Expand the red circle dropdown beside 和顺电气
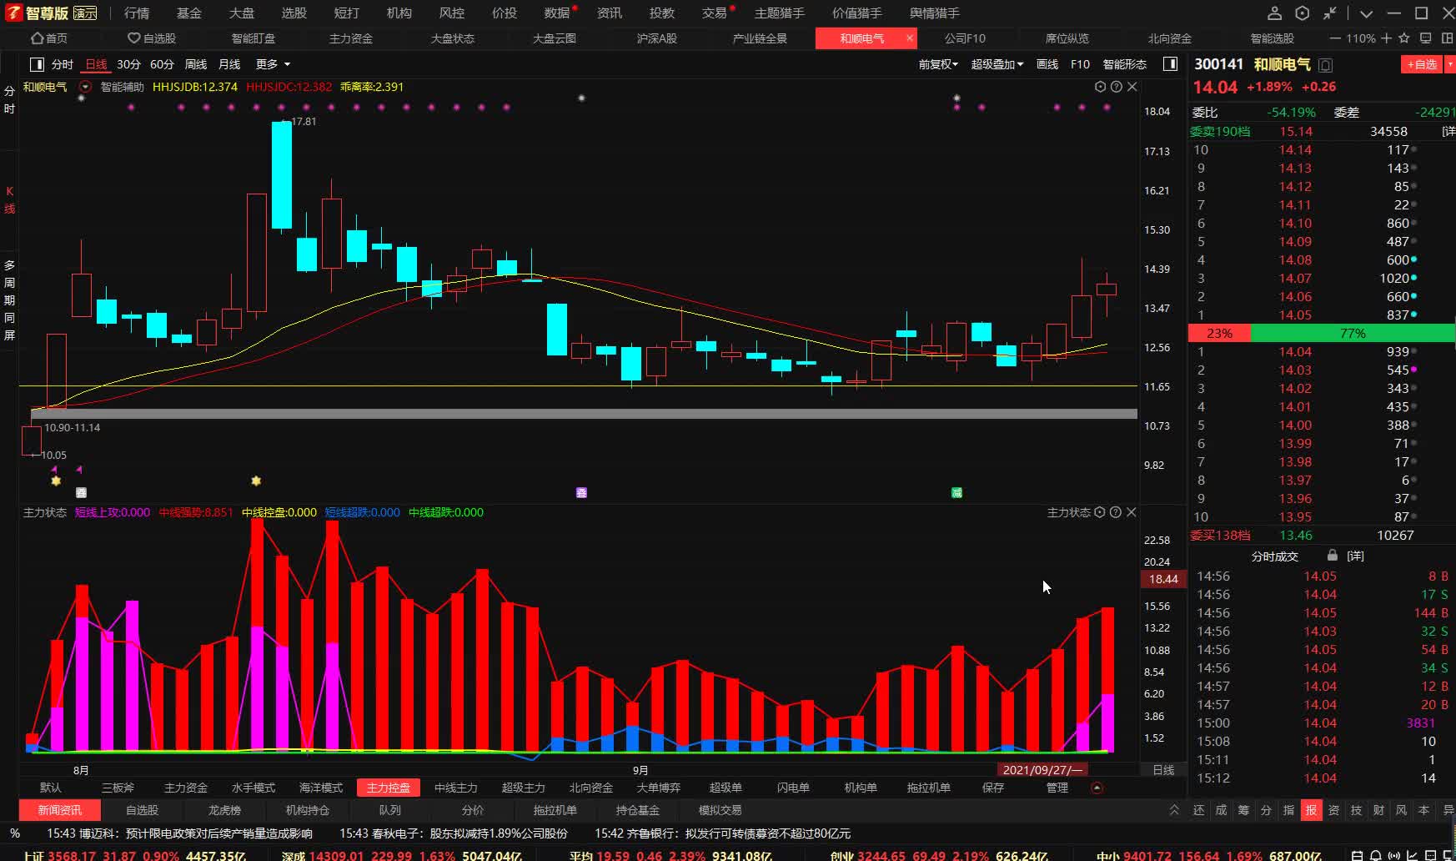This screenshot has height=861, width=1456. pyautogui.click(x=85, y=87)
